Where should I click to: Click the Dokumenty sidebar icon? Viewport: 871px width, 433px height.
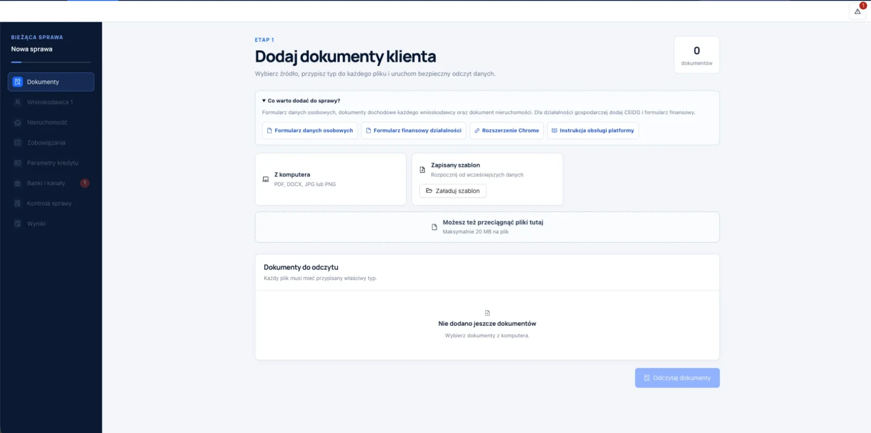(17, 82)
